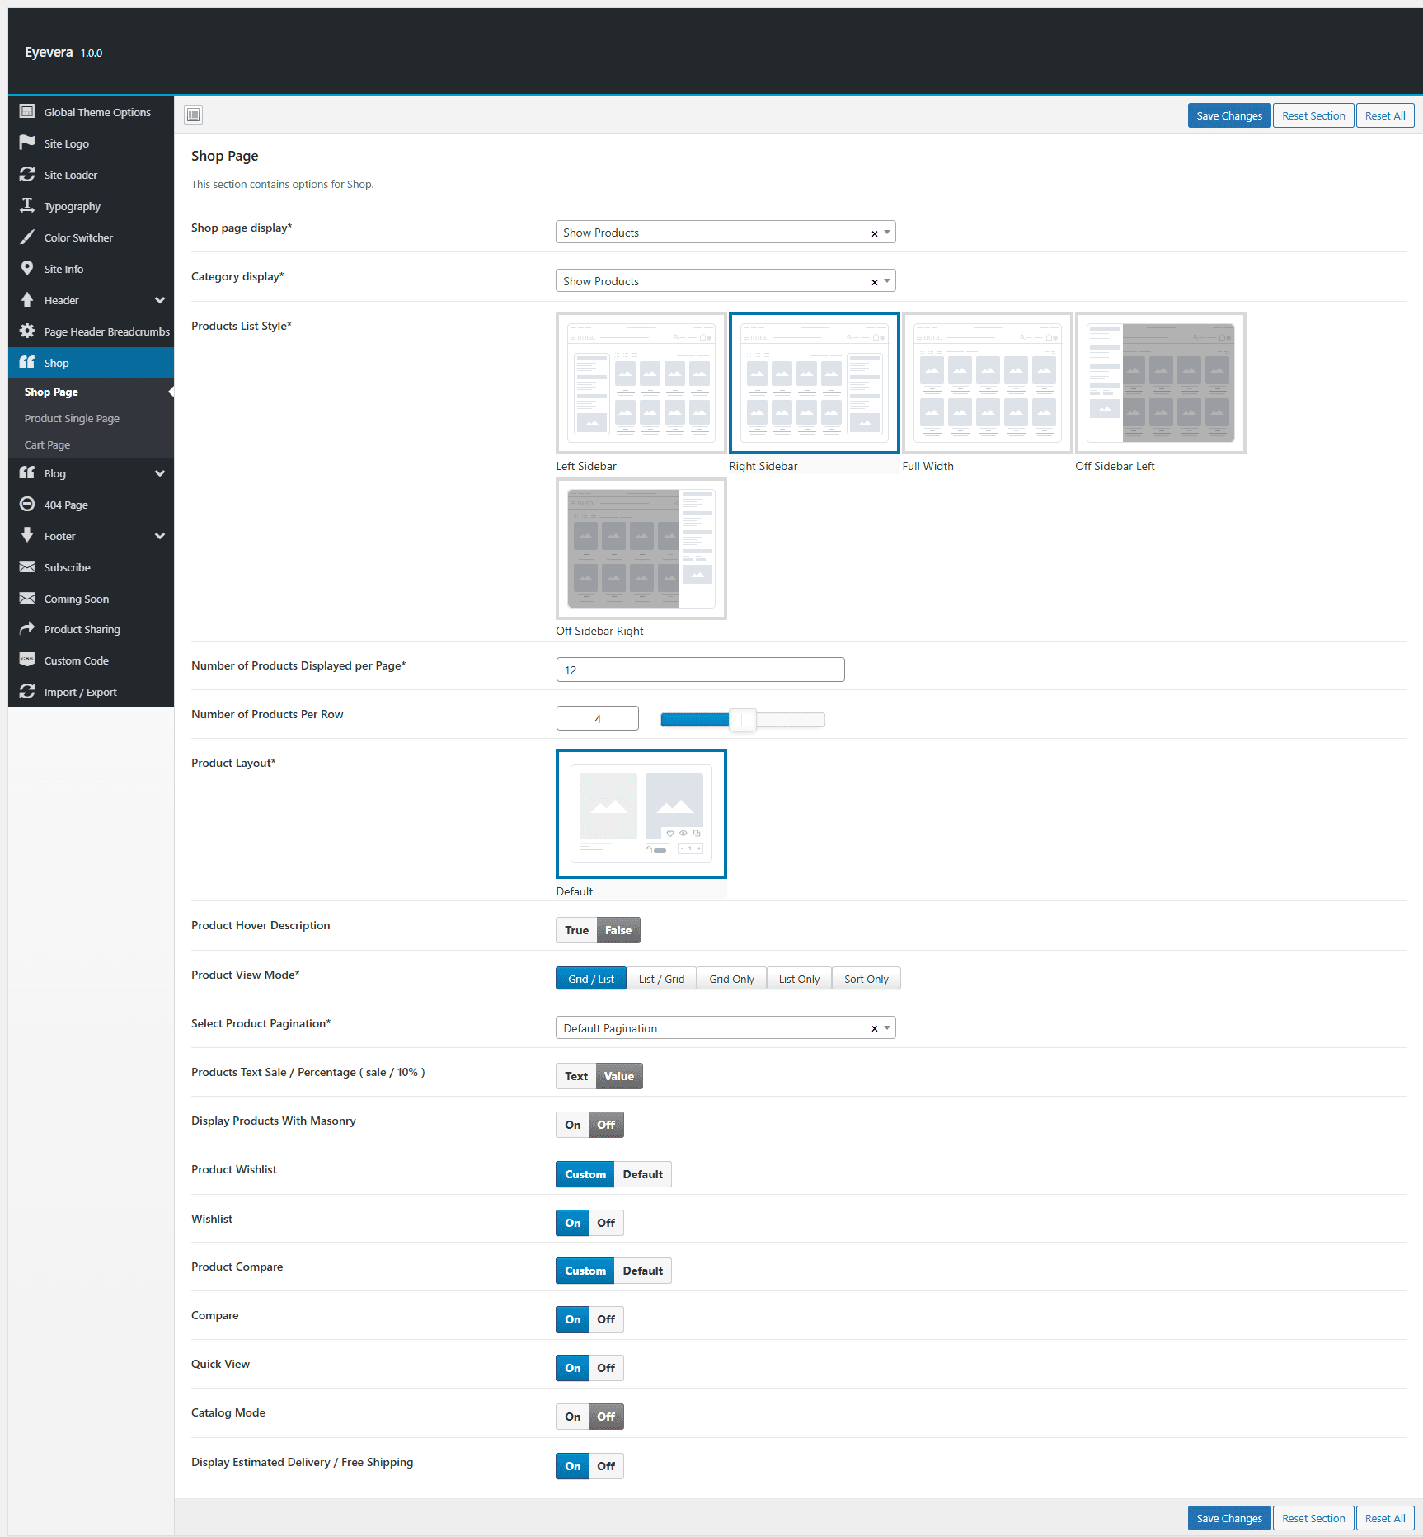
Task: Turn Off the Compare option
Action: coord(606,1319)
